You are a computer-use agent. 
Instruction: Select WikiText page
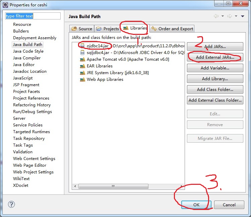pyautogui.click(x=21, y=179)
